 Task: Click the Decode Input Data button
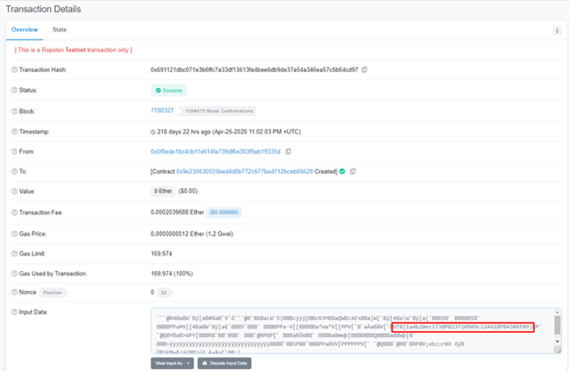coord(224,363)
